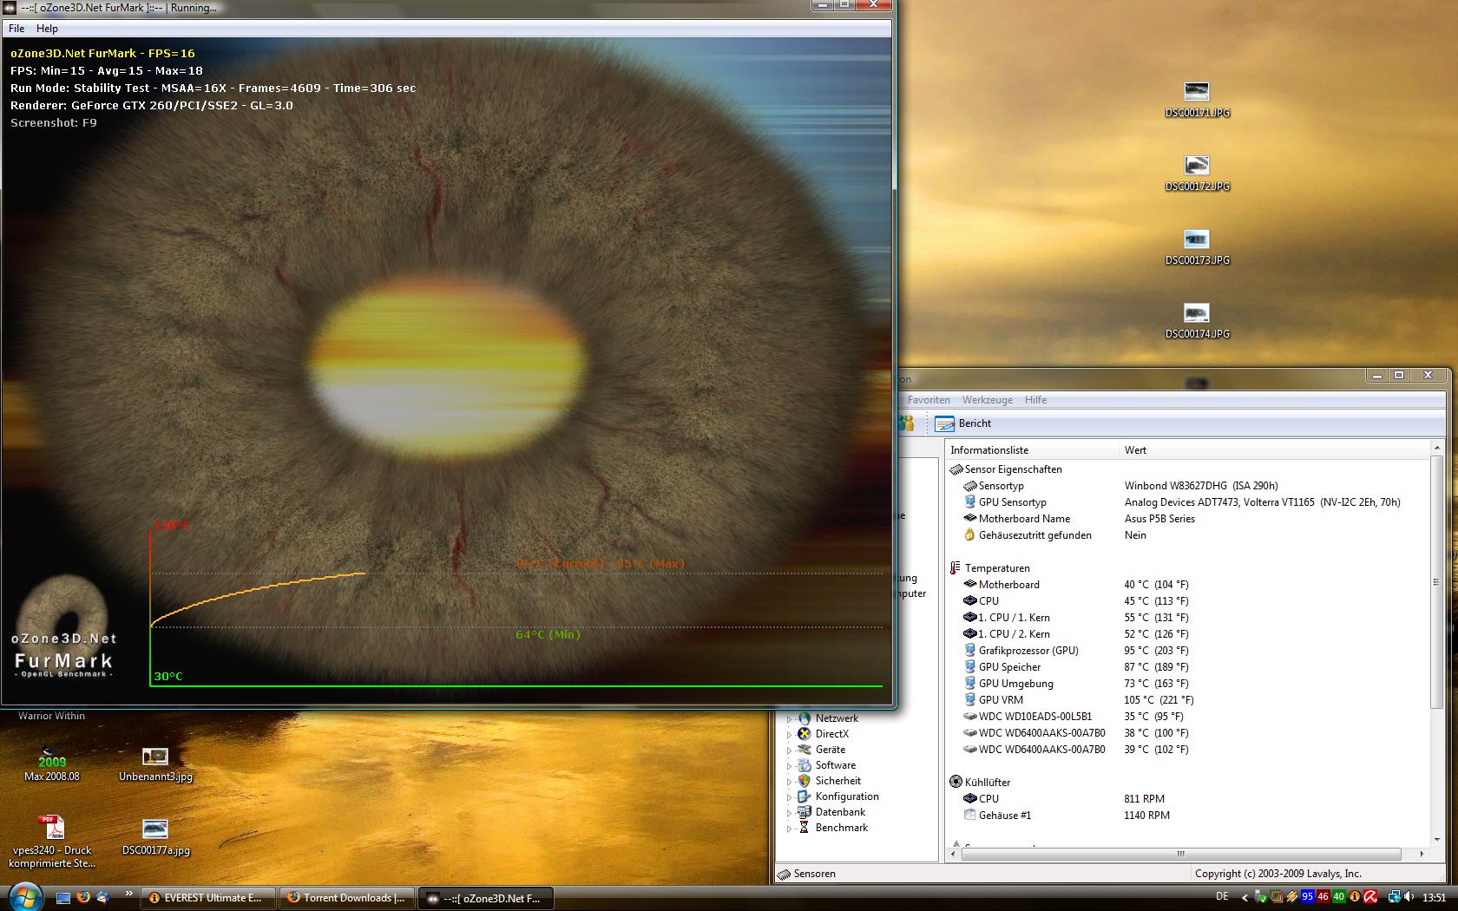This screenshot has width=1458, height=911.
Task: Open the Help menu in FurMark
Action: (x=47, y=29)
